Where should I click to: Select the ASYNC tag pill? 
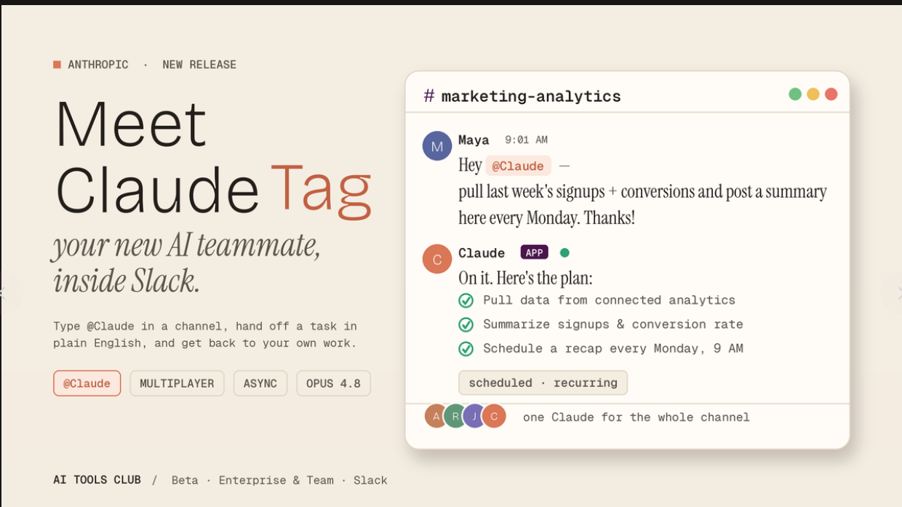click(x=260, y=383)
